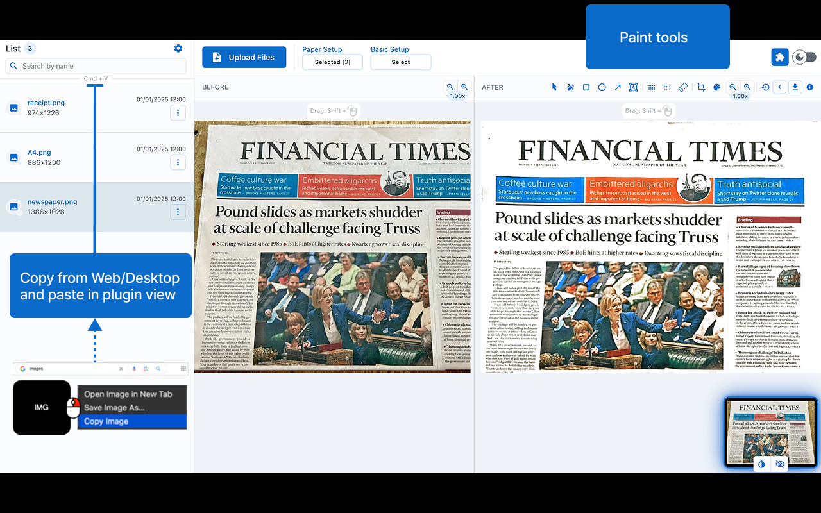Select newspaper.png file name
Viewport: 821px width, 513px height.
pyautogui.click(x=52, y=201)
